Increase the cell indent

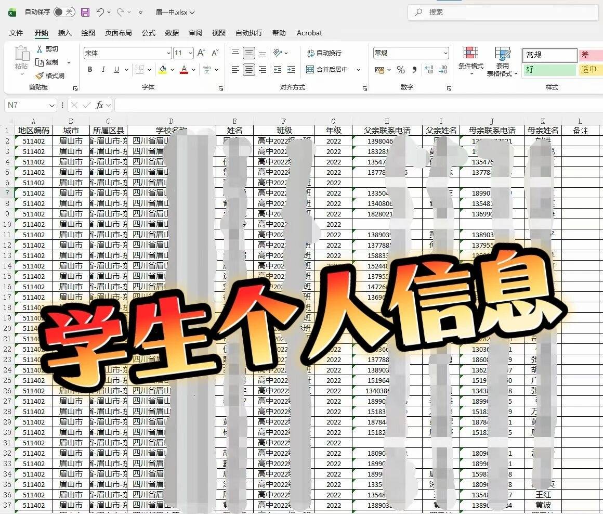291,70
